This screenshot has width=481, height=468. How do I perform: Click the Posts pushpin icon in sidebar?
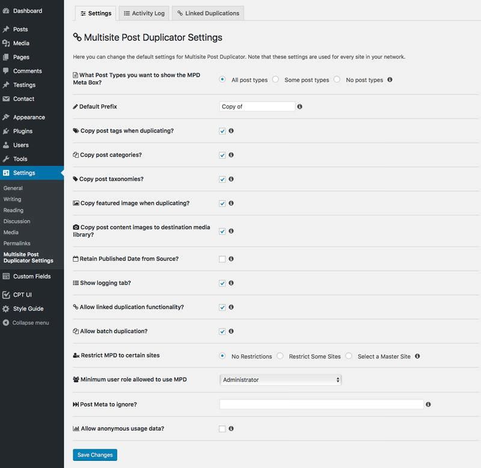click(6, 29)
